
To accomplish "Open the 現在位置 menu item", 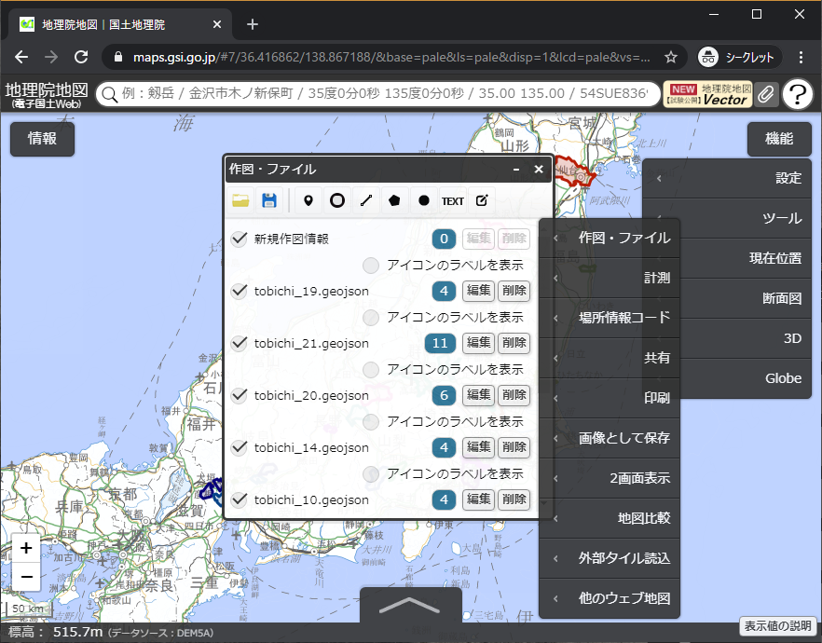I will [x=746, y=258].
